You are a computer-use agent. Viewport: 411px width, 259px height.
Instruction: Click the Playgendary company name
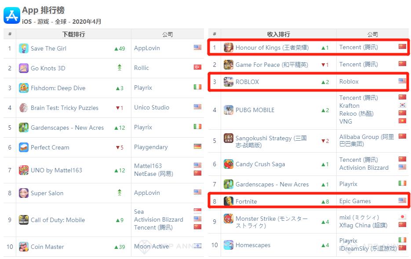click(x=151, y=147)
